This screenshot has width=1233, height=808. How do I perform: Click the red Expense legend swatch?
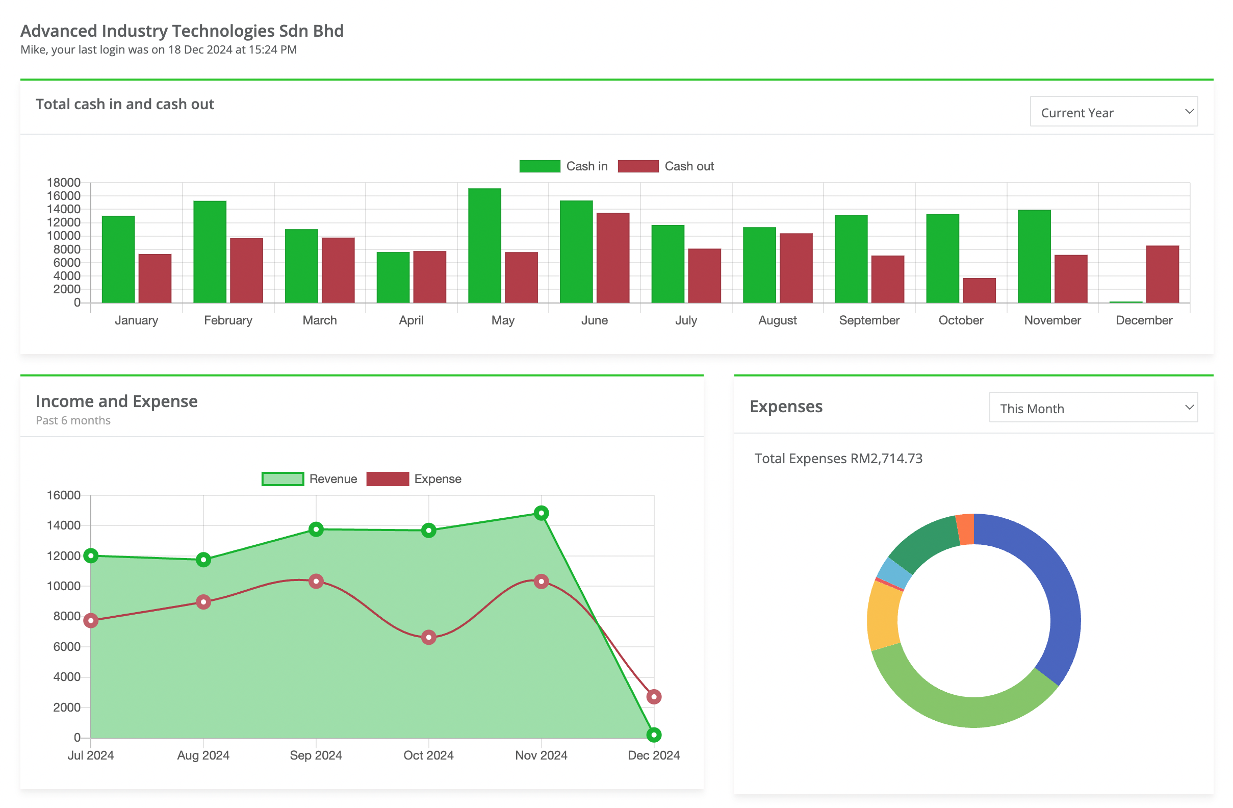(x=387, y=478)
